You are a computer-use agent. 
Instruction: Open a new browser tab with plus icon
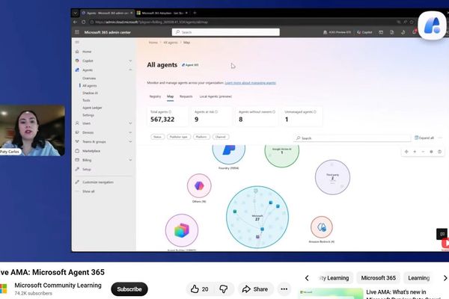pos(195,13)
